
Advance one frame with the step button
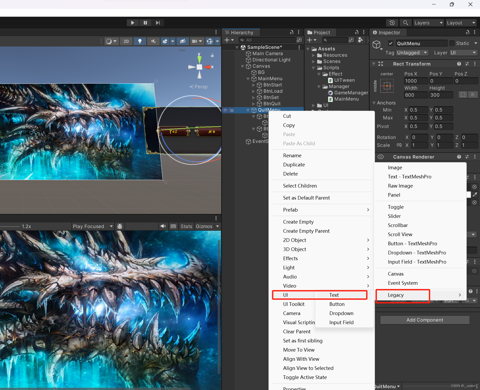[x=158, y=23]
